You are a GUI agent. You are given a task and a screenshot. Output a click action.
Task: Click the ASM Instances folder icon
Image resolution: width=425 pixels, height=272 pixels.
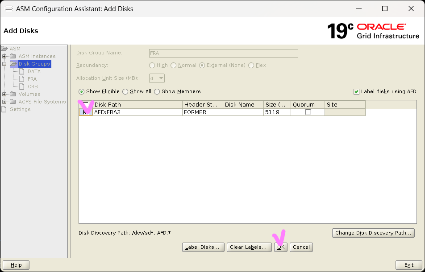coord(13,56)
